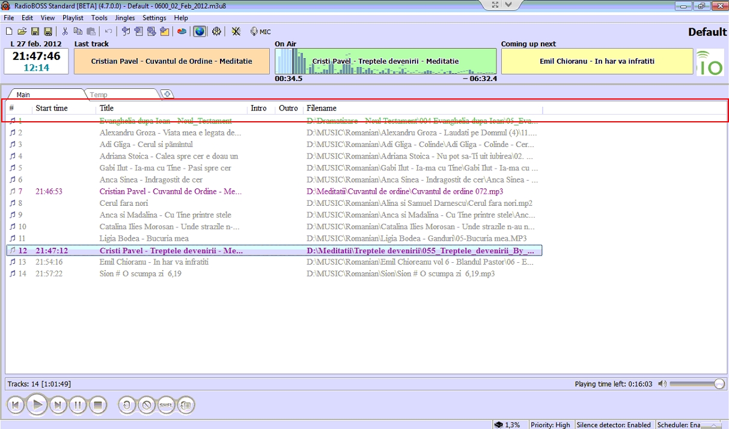Select track 14 Sion # O scumpa zi
This screenshot has width=729, height=429.
(274, 274)
